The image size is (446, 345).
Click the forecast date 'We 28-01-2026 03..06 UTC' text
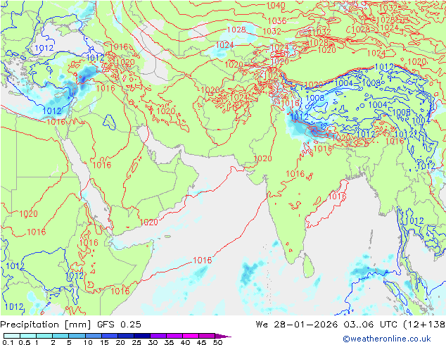click(x=328, y=325)
